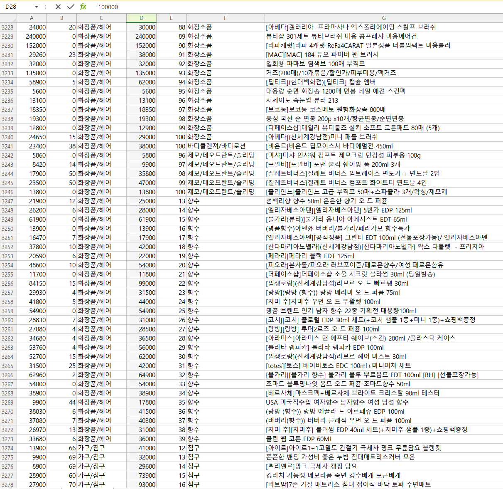Select column A header
The width and height of the screenshot is (503, 489).
[x=32, y=18]
